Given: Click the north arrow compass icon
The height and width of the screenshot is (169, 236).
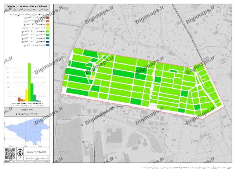Looking at the screenshot, I should (20, 153).
